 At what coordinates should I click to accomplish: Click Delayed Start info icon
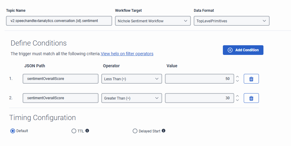click(x=164, y=131)
